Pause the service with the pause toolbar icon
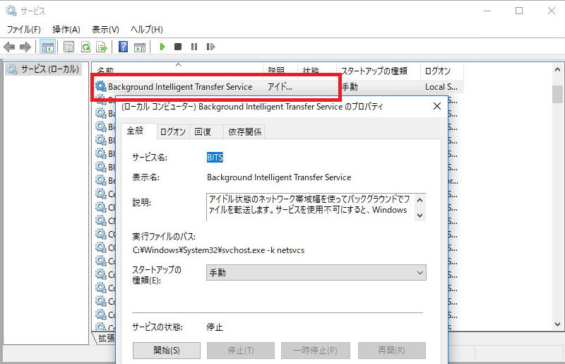The image size is (565, 364). [194, 47]
